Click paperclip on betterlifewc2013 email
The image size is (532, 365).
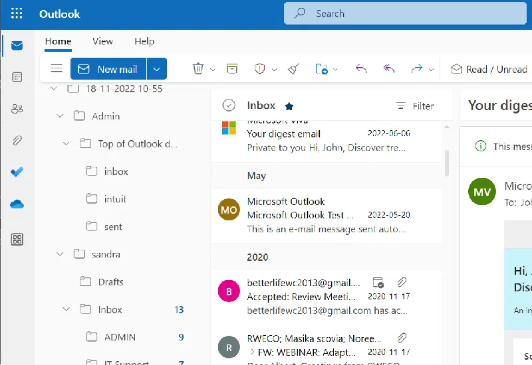tap(402, 282)
